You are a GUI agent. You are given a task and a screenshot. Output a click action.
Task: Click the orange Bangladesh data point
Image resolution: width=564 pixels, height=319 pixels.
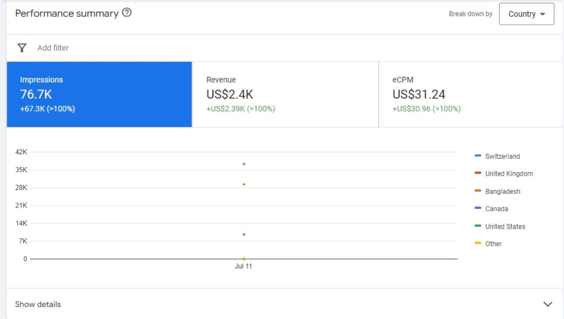pos(244,184)
